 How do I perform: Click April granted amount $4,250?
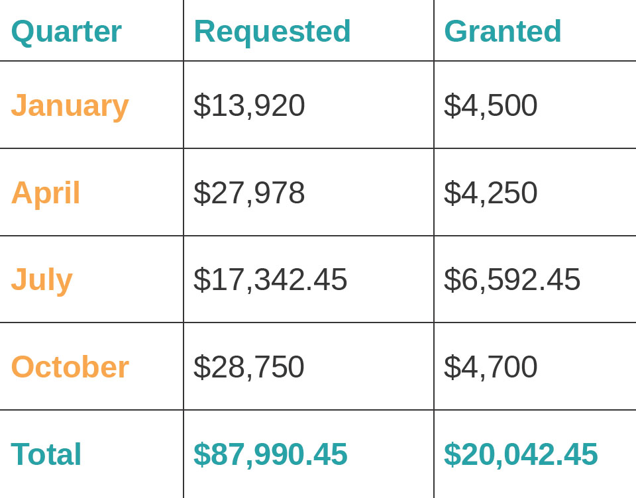490,193
